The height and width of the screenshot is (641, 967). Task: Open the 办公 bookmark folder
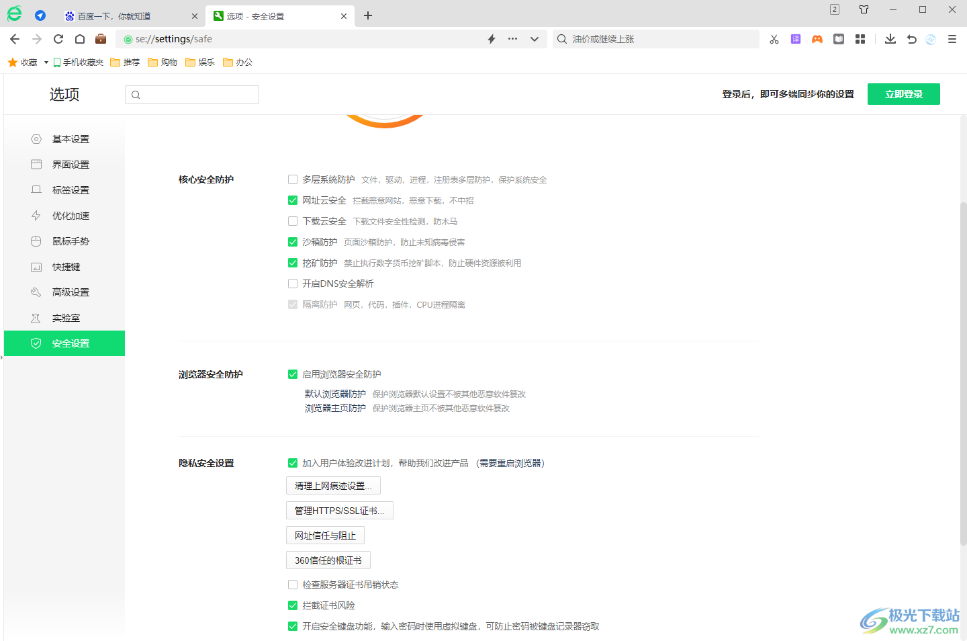coord(238,62)
